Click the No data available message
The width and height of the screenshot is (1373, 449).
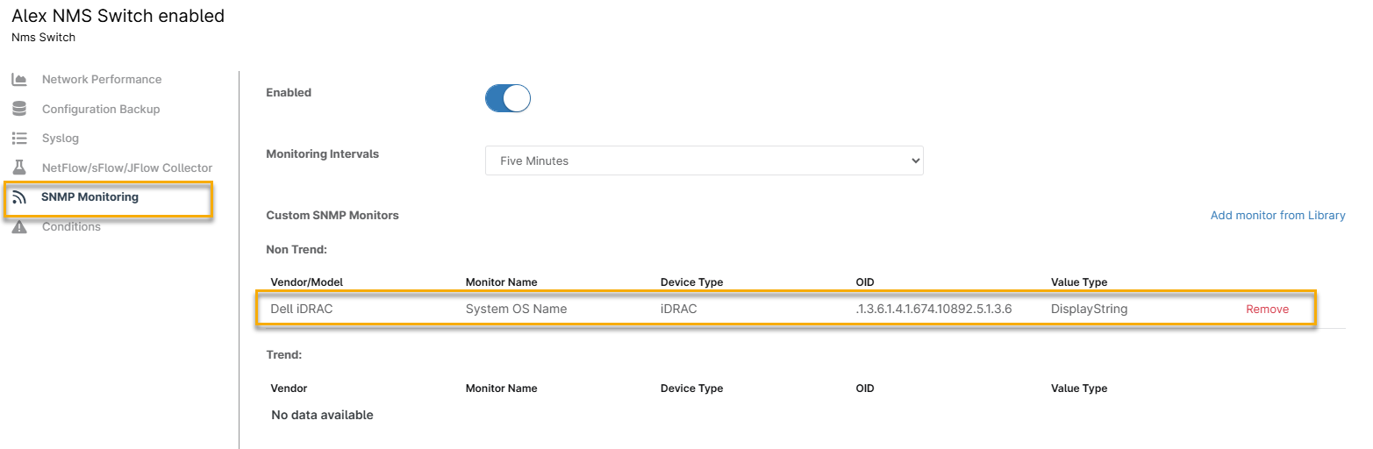(x=322, y=415)
